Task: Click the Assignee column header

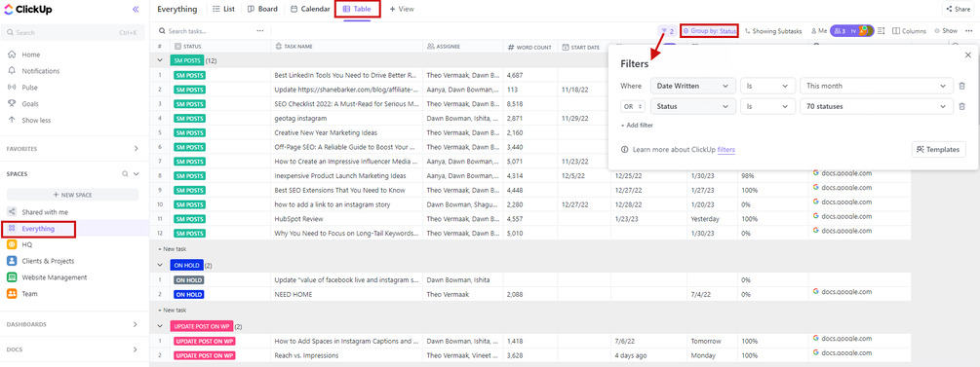Action: (444, 46)
